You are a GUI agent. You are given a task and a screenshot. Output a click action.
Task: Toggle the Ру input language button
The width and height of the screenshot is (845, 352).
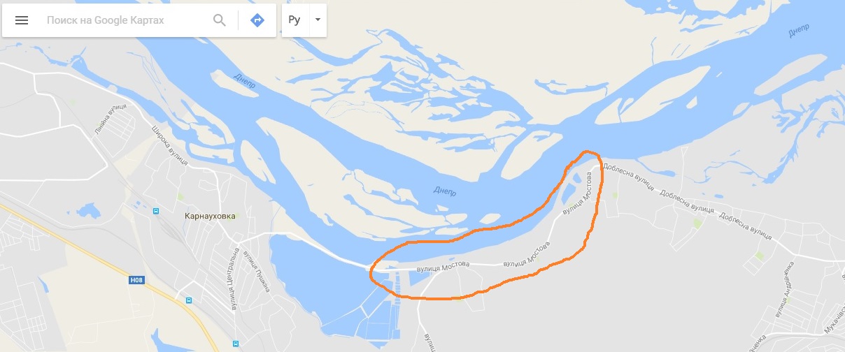pyautogui.click(x=294, y=20)
